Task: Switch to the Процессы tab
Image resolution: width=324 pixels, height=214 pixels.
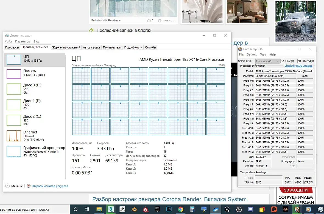Action: [12, 47]
